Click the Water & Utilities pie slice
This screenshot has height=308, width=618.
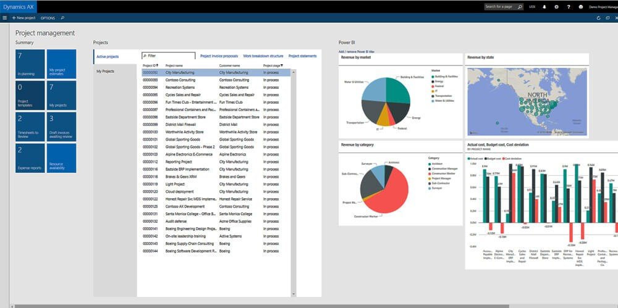point(374,89)
